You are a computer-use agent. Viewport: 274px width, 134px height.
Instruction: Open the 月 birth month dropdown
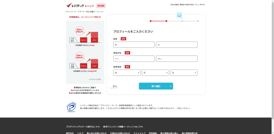tap(155, 72)
